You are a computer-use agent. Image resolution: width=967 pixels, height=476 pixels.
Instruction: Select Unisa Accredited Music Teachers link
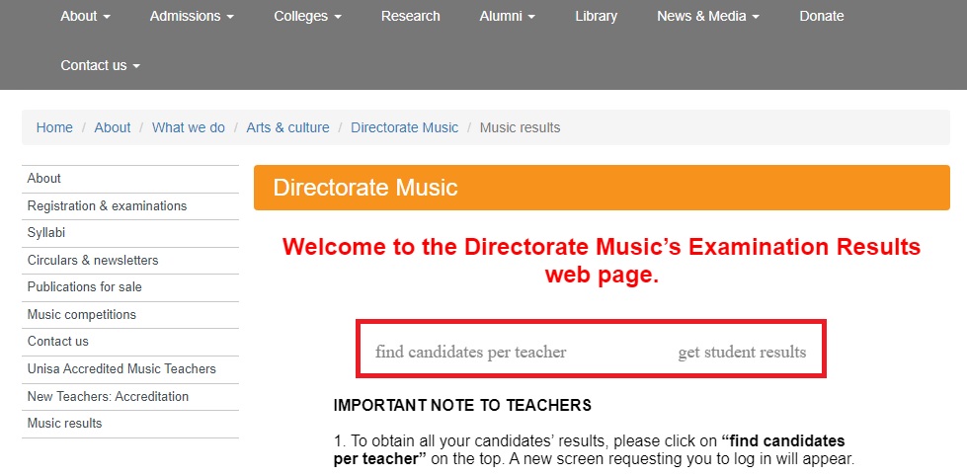pyautogui.click(x=121, y=369)
